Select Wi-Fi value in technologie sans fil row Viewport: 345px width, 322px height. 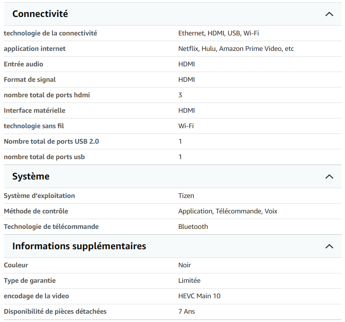tap(186, 126)
